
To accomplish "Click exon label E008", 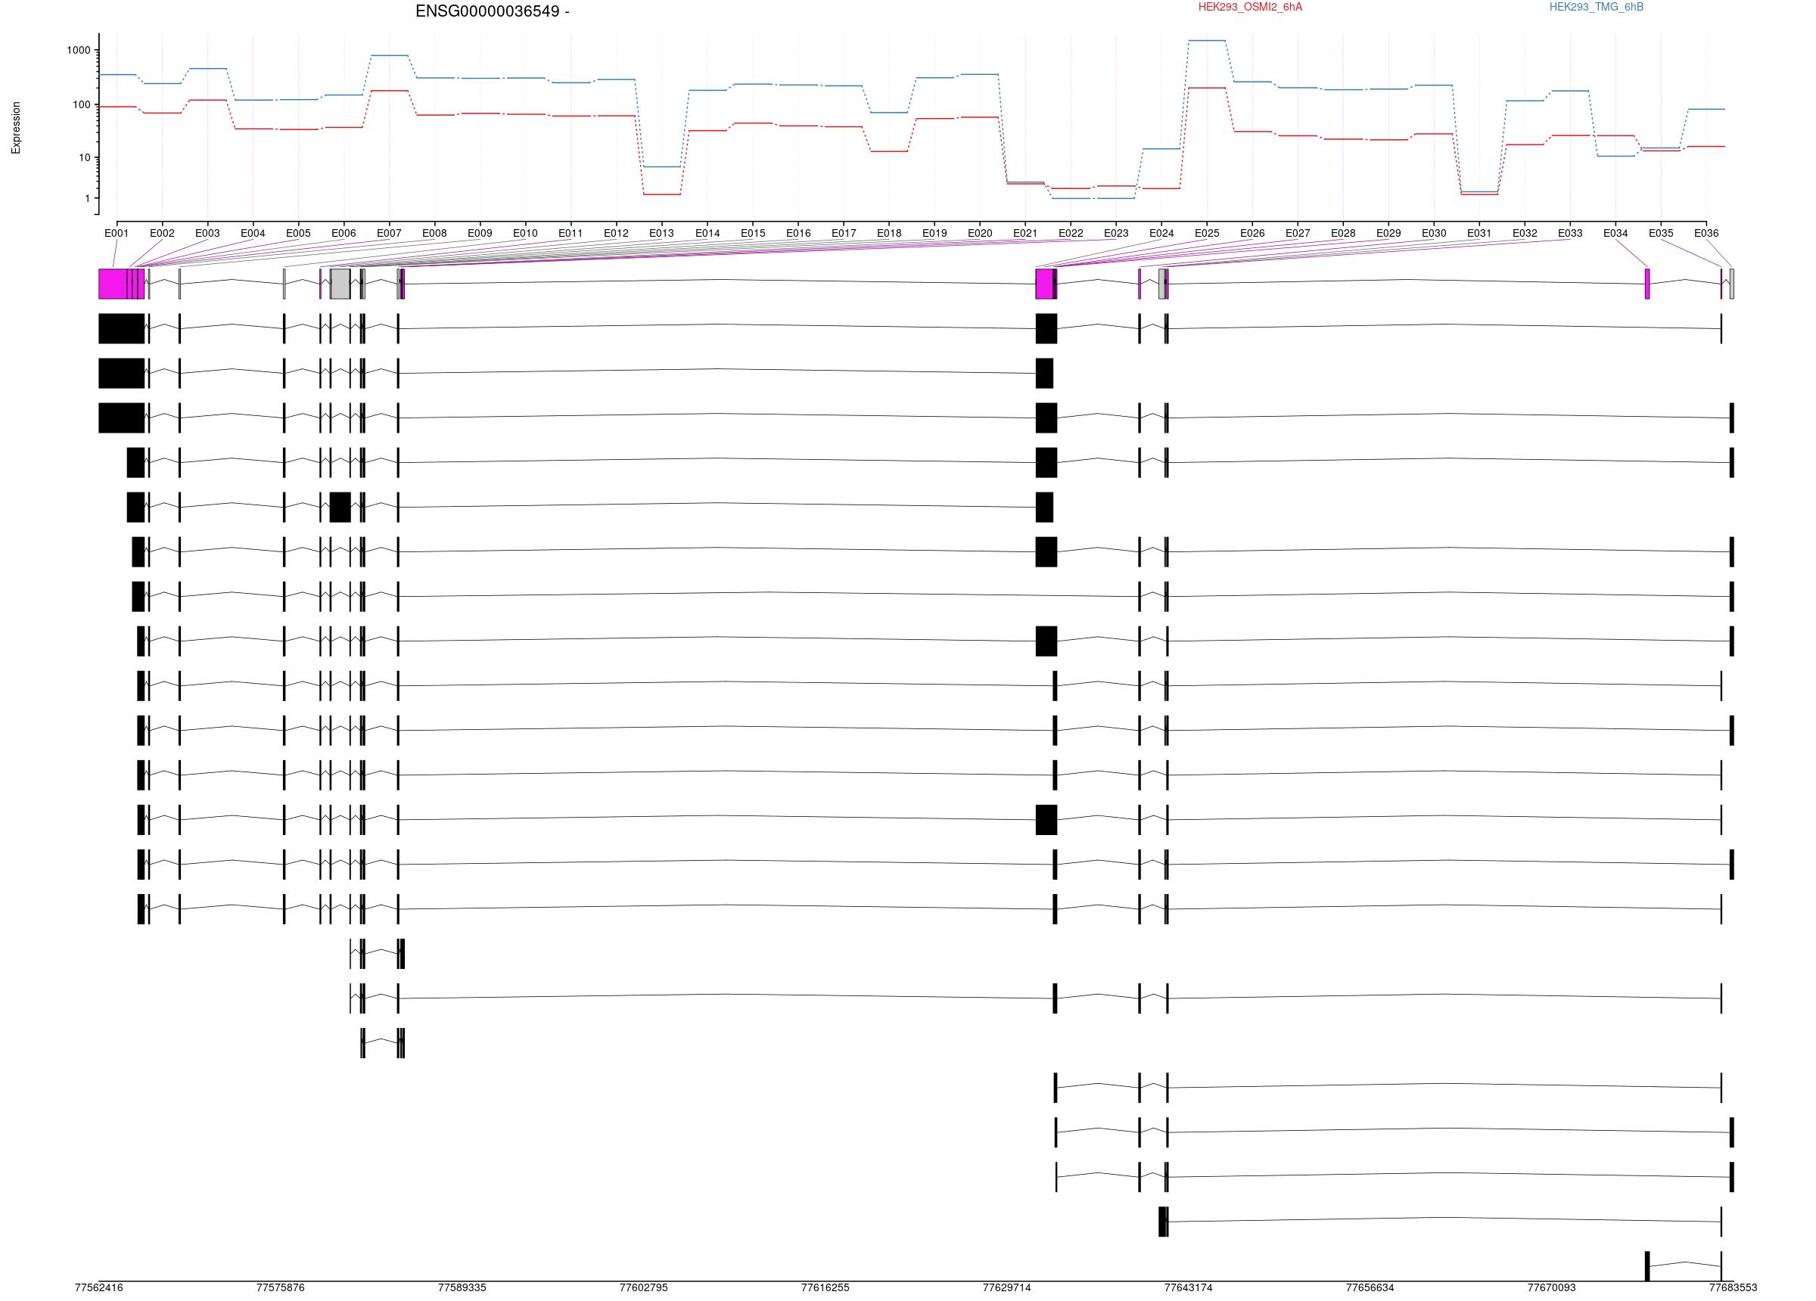I will coord(435,234).
